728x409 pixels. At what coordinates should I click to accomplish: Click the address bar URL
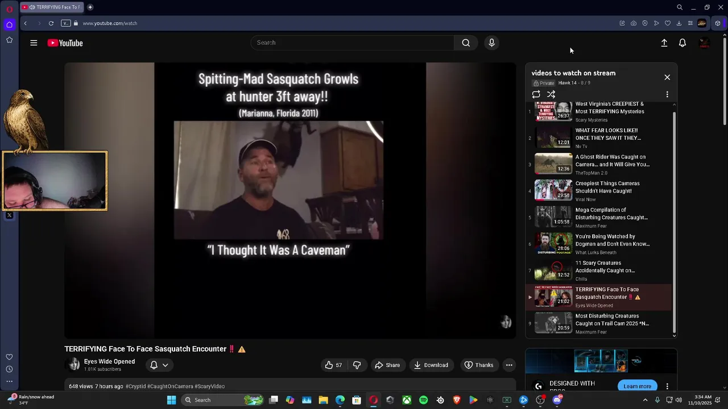coord(110,23)
